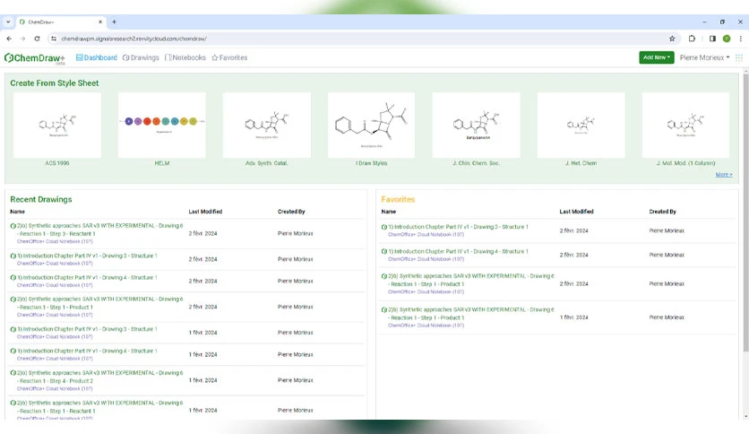Image resolution: width=749 pixels, height=434 pixels.
Task: Open recent drawing Step 1 - Reactant 1
Action: pos(99,407)
